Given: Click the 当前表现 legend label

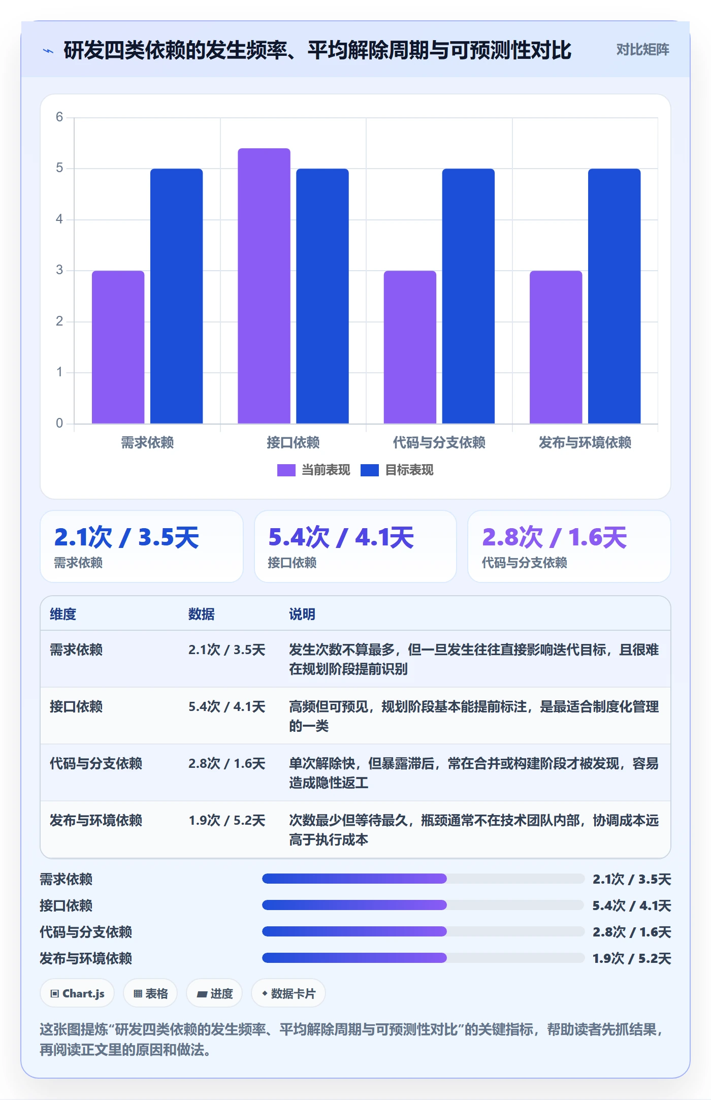Looking at the screenshot, I should (326, 470).
